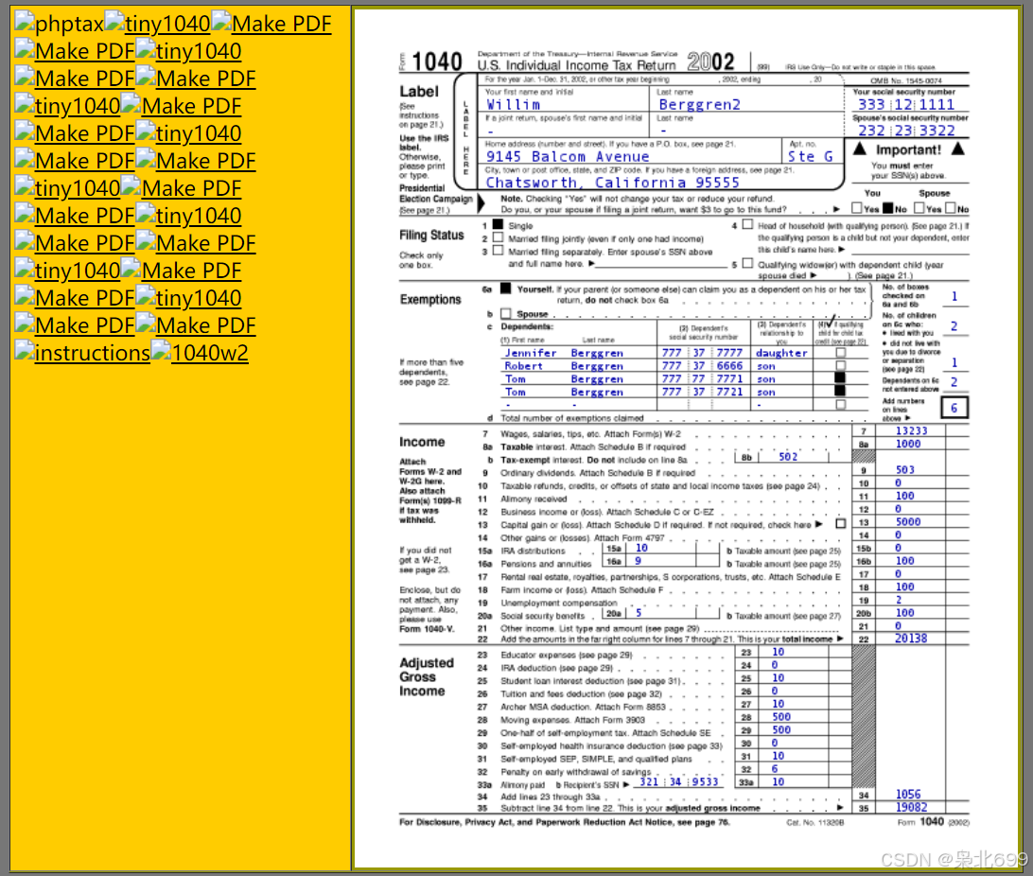Click adjusted gross income value 19082
The image size is (1033, 876).
(911, 807)
